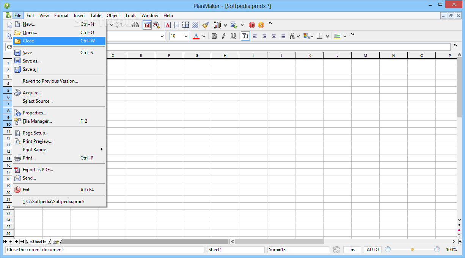Go to last sheet navigation arrow
This screenshot has height=258, width=465.
pos(22,241)
